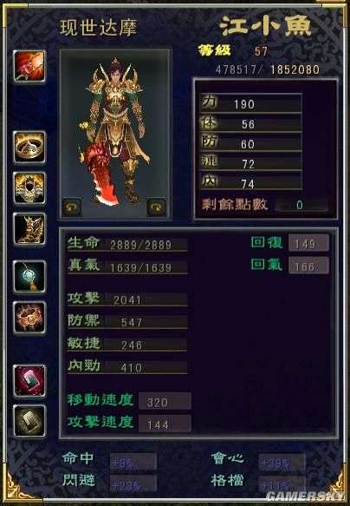Click the red weapon equipment slot icon
The image size is (350, 506).
[x=29, y=66]
